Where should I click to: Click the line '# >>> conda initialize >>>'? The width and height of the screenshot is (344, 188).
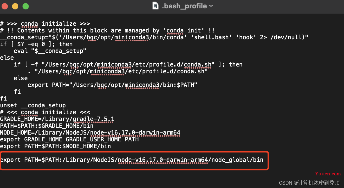tap(45, 24)
